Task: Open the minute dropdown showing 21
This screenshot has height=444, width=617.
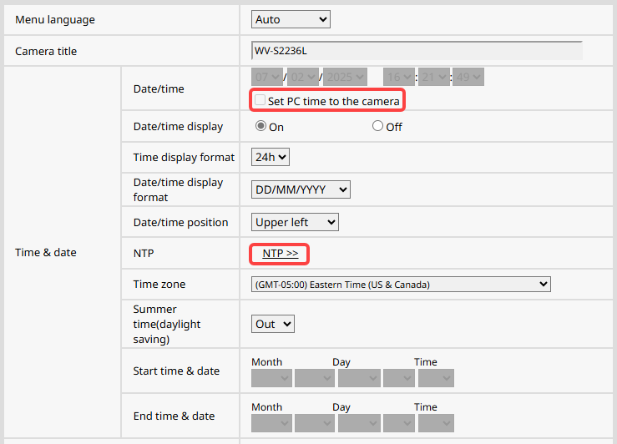Action: [433, 77]
